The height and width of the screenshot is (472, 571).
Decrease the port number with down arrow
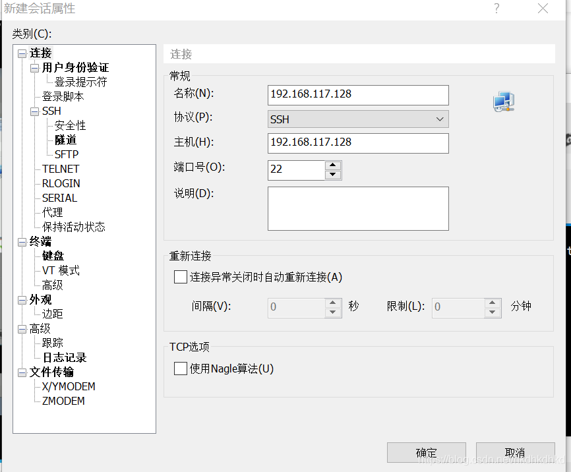333,175
